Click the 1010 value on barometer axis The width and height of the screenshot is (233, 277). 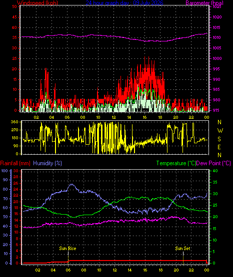point(217,37)
